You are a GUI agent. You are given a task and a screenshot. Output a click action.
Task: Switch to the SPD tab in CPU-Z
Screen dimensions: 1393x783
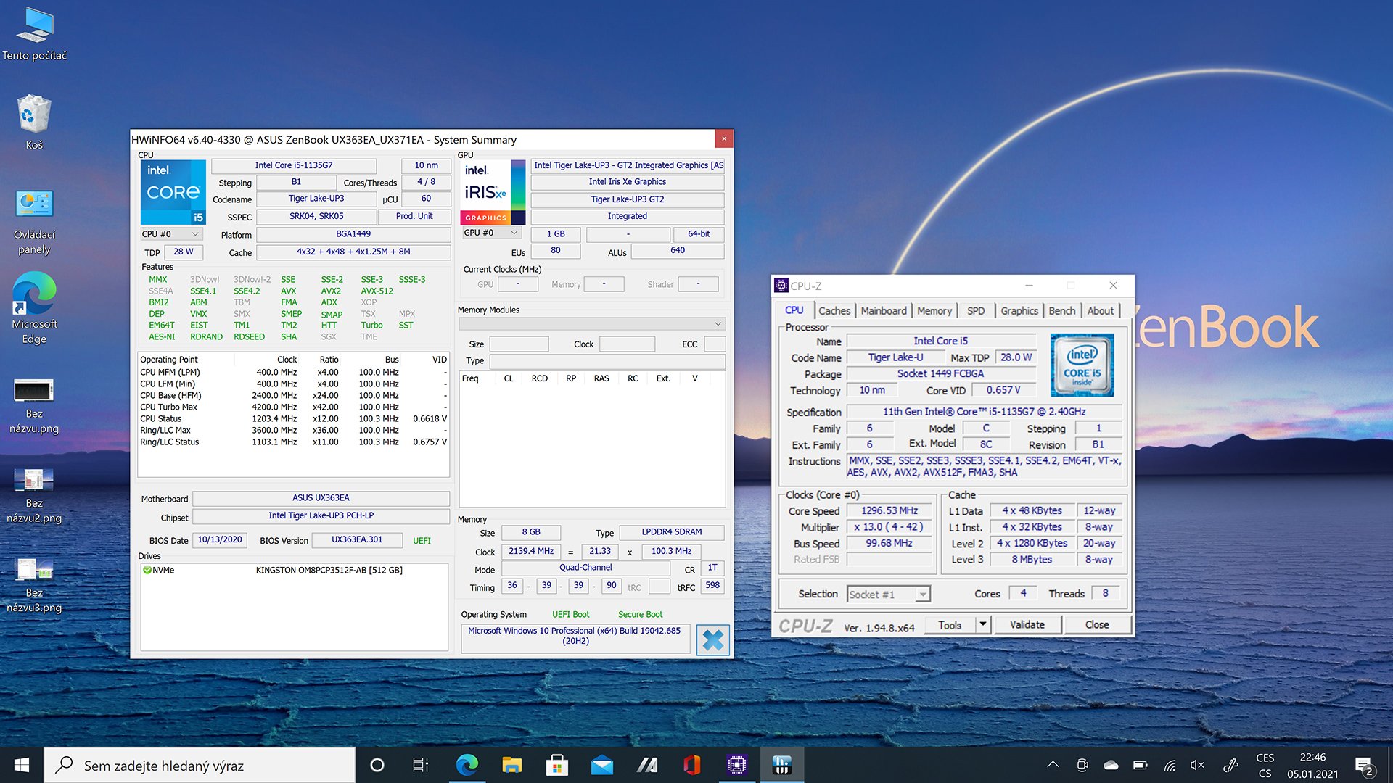(x=976, y=311)
